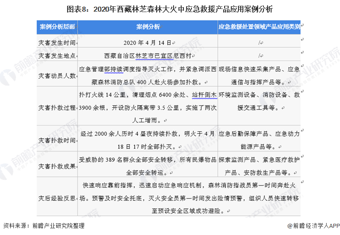This screenshot has width=340, height=235.
Task: Click the row label 灾害发生时间
Action: pyautogui.click(x=57, y=43)
